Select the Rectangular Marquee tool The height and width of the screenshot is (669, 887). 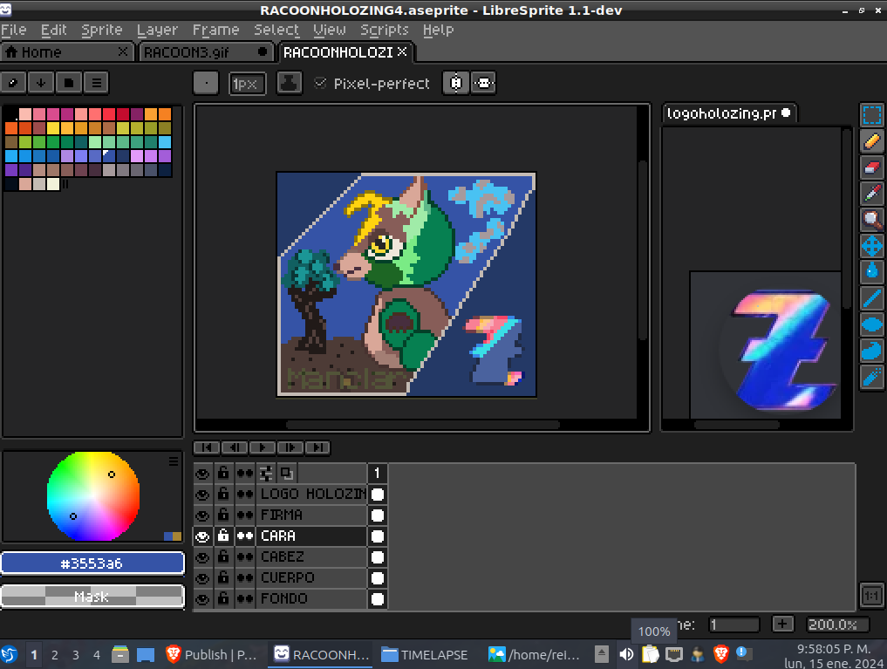[x=871, y=115]
